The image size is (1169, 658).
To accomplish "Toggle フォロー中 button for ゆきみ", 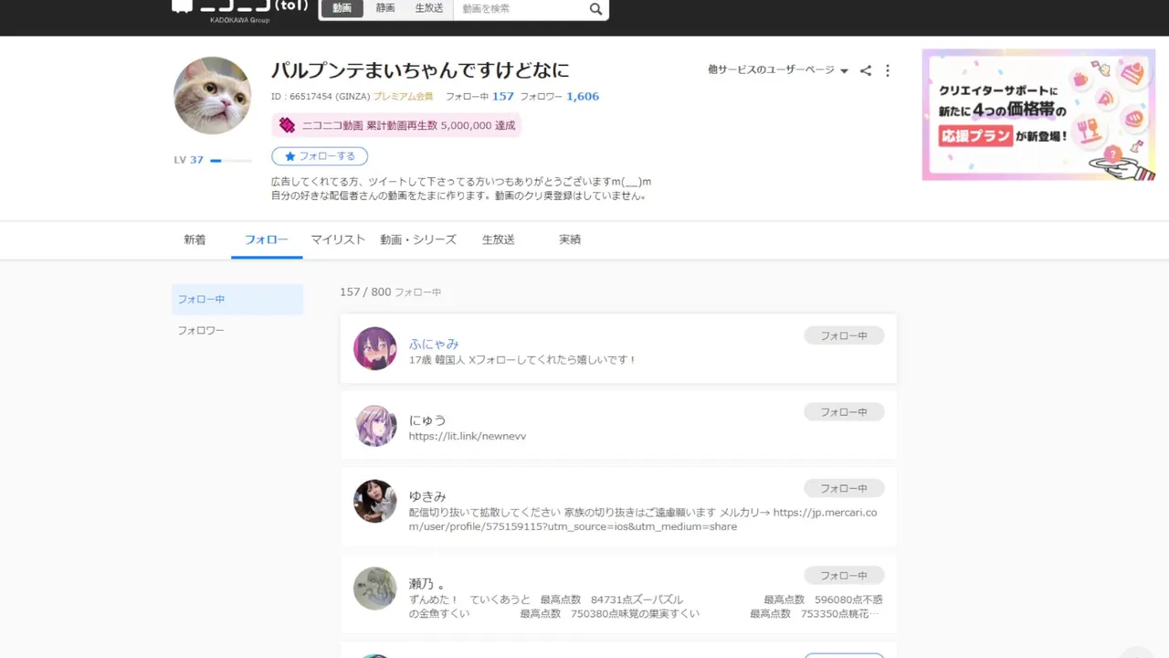I will [x=844, y=489].
